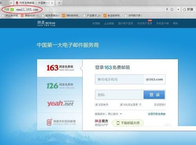This screenshot has height=145, width=196.
Task: Open the 华企商学院 bookmark
Action: tap(10, 16)
